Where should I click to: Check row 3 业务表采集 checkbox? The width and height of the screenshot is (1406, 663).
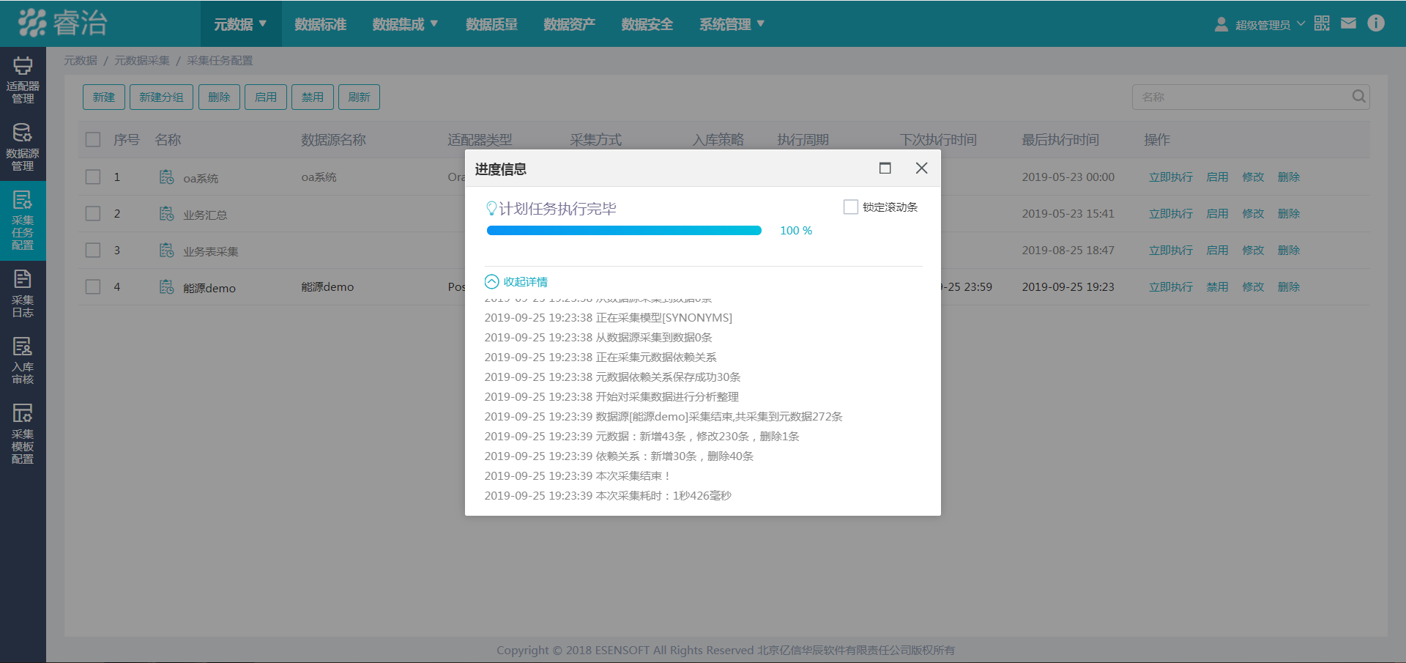pyautogui.click(x=93, y=250)
